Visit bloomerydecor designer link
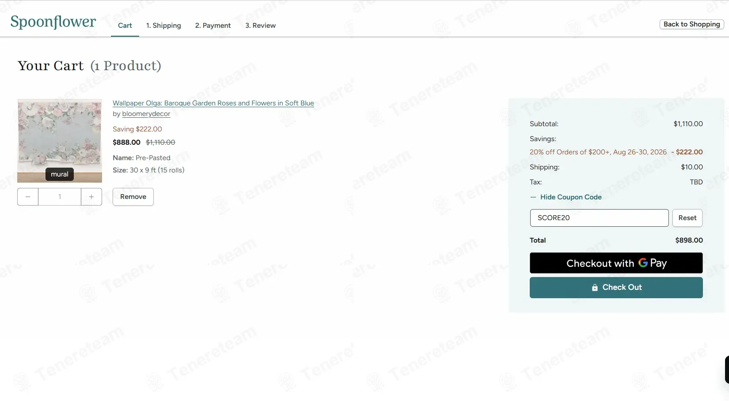729x401 pixels. tap(146, 114)
